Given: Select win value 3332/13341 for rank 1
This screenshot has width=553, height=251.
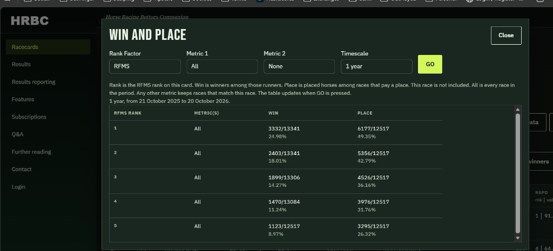Looking at the screenshot, I should tap(284, 129).
